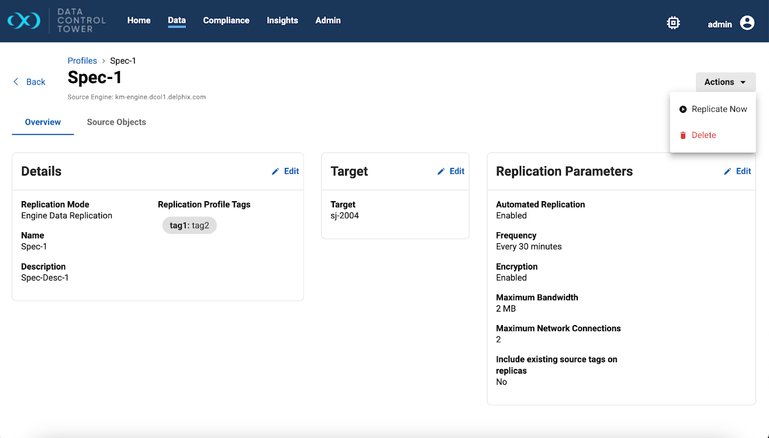Click the Replicate Now play icon
The width and height of the screenshot is (769, 438).
[x=682, y=109]
